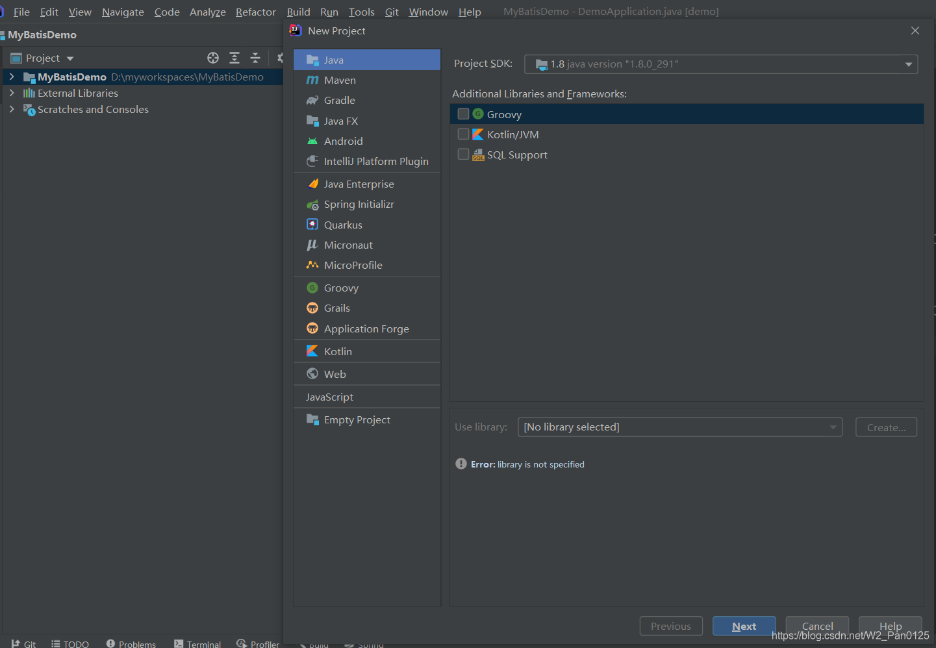
Task: Open the Project SDK dropdown
Action: [721, 64]
